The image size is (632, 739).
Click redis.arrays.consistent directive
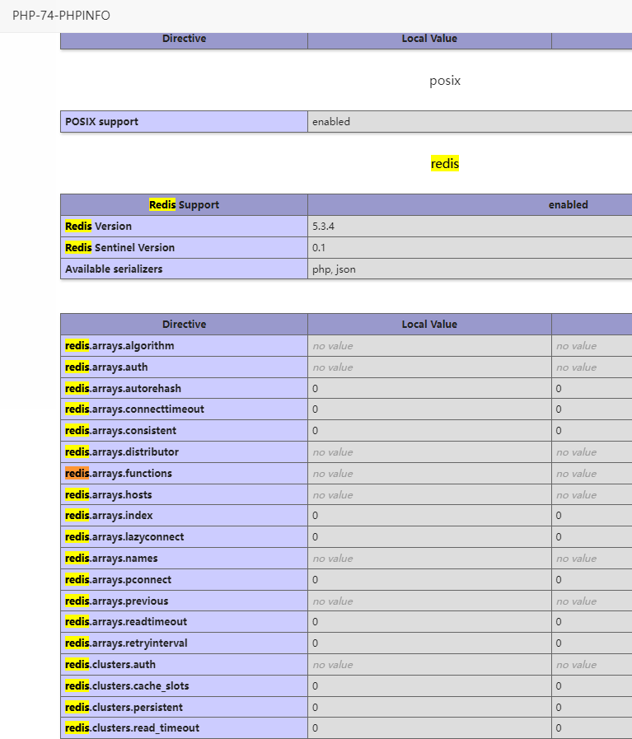[x=120, y=430]
